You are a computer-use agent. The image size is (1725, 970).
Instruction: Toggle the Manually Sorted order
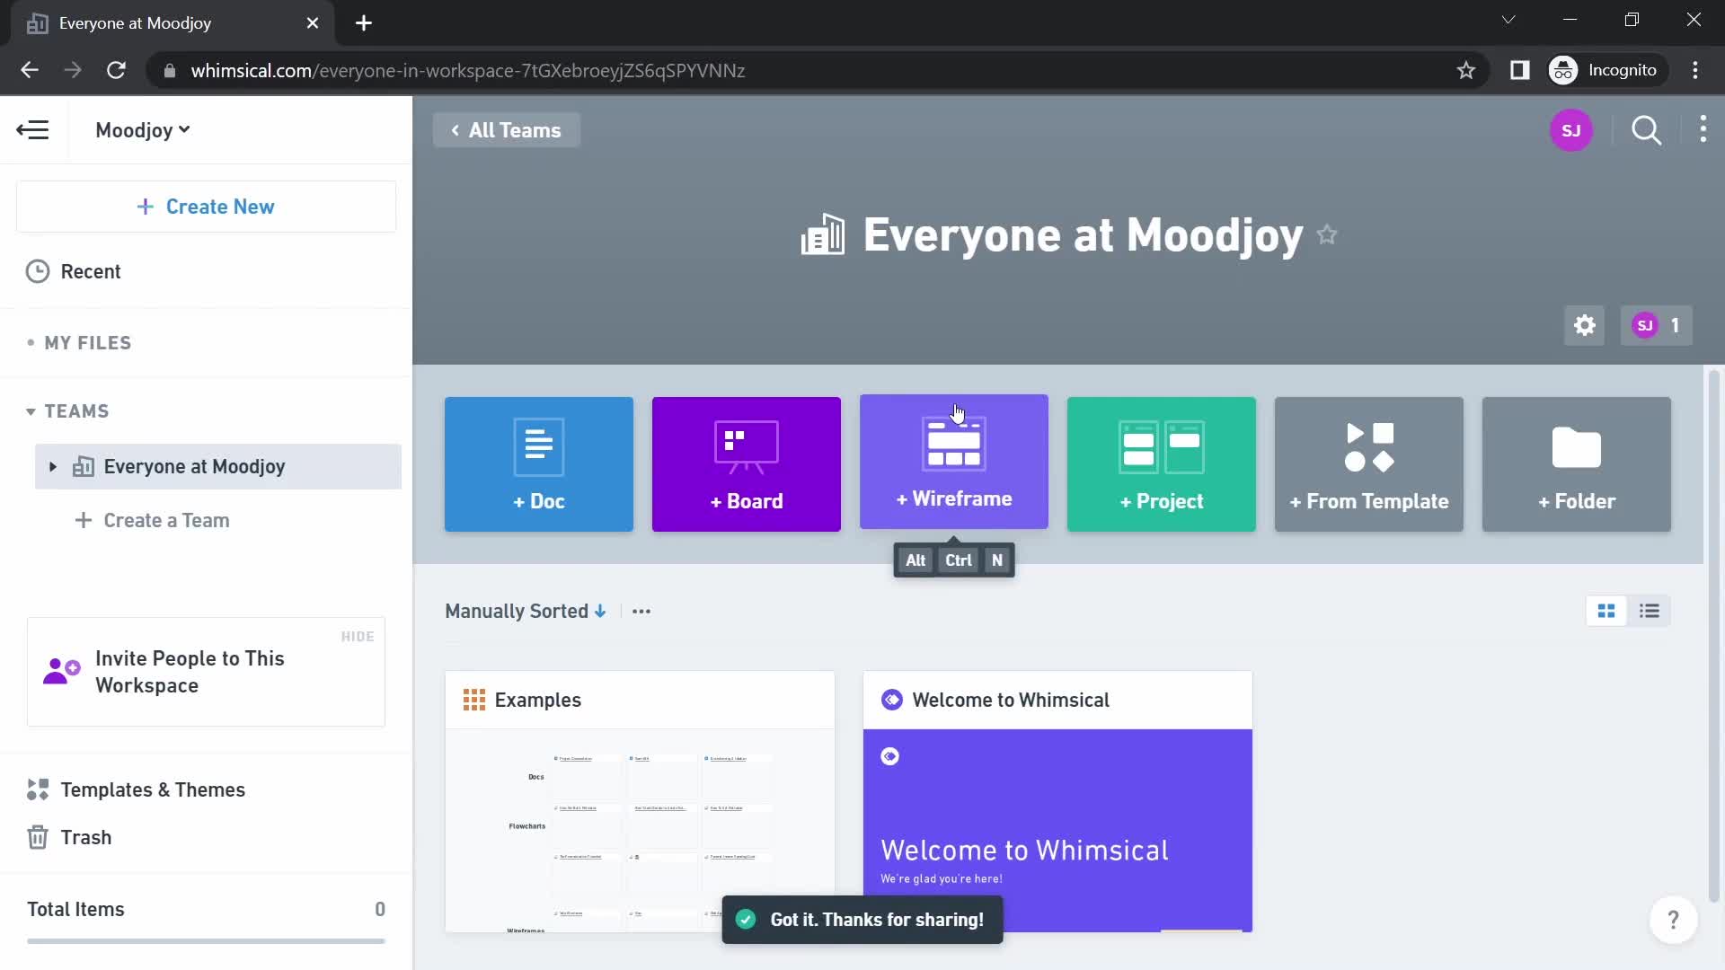coord(601,611)
